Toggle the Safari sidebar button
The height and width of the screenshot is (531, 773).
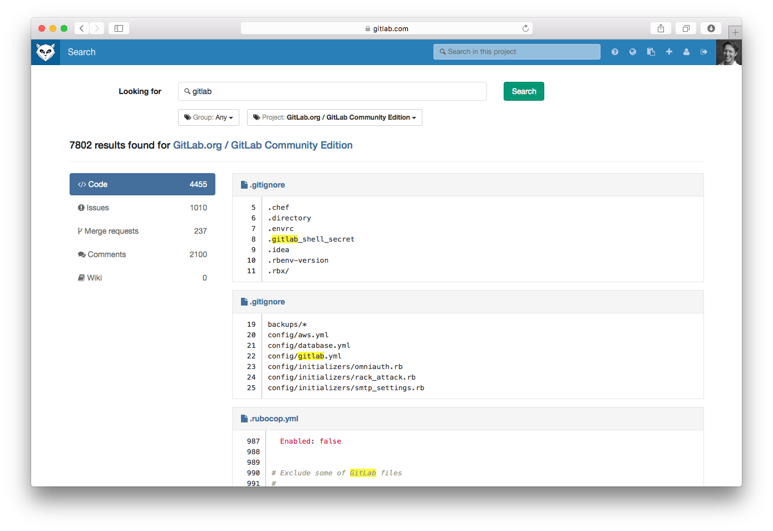coord(119,28)
